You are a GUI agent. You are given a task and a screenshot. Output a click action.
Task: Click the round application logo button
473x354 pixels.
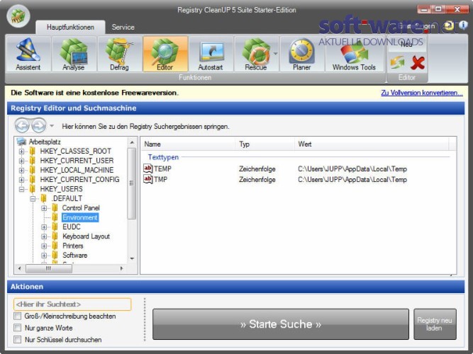click(18, 16)
